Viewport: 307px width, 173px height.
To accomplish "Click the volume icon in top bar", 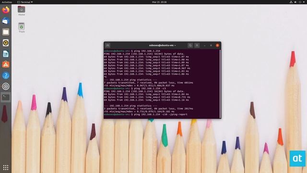I will [x=295, y=2].
